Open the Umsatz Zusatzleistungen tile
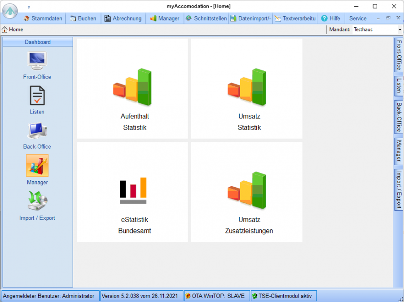The image size is (404, 302). tap(247, 192)
